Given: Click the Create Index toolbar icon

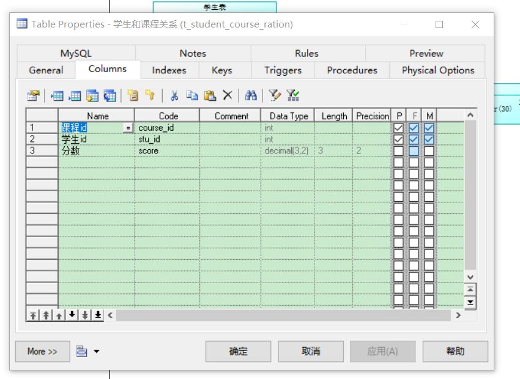Looking at the screenshot, I should pos(133,96).
